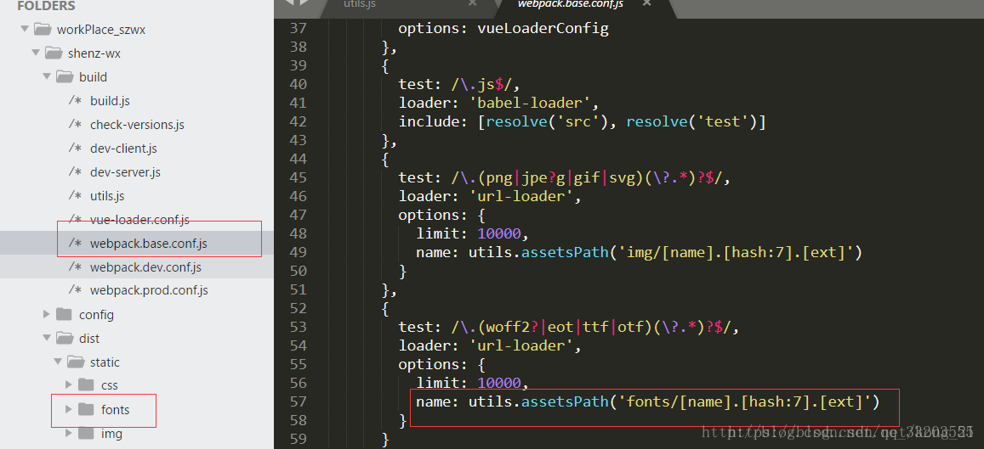The image size is (984, 449).
Task: Click assetsPath call on line 49
Action: pyautogui.click(x=565, y=252)
